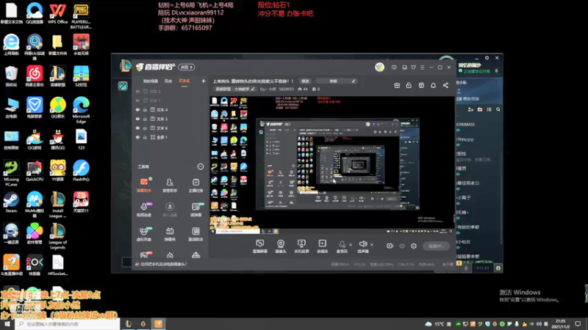
Task: Click the folder icon in friends panel
Action: (x=480, y=109)
